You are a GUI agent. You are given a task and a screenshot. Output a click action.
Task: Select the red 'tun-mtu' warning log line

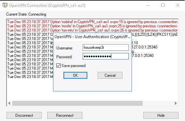[x=92, y=30]
